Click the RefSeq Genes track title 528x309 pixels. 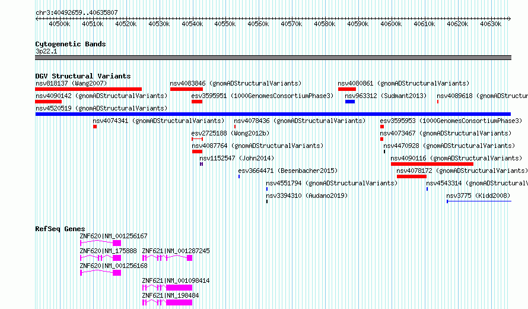[x=60, y=229]
